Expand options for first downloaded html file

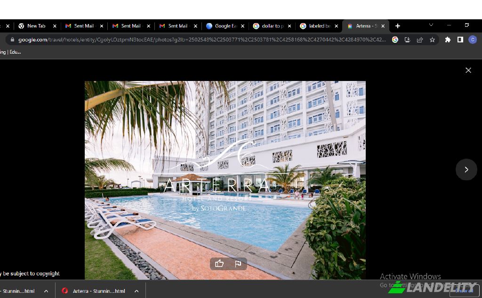46,291
